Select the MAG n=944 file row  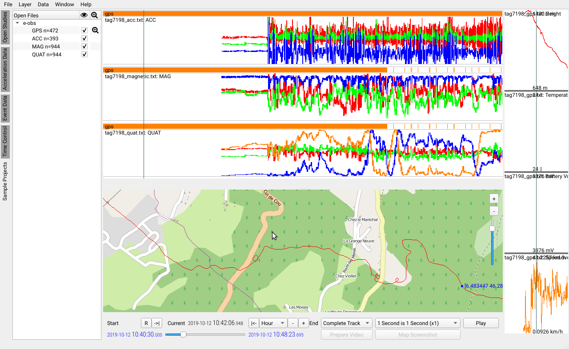(x=46, y=47)
